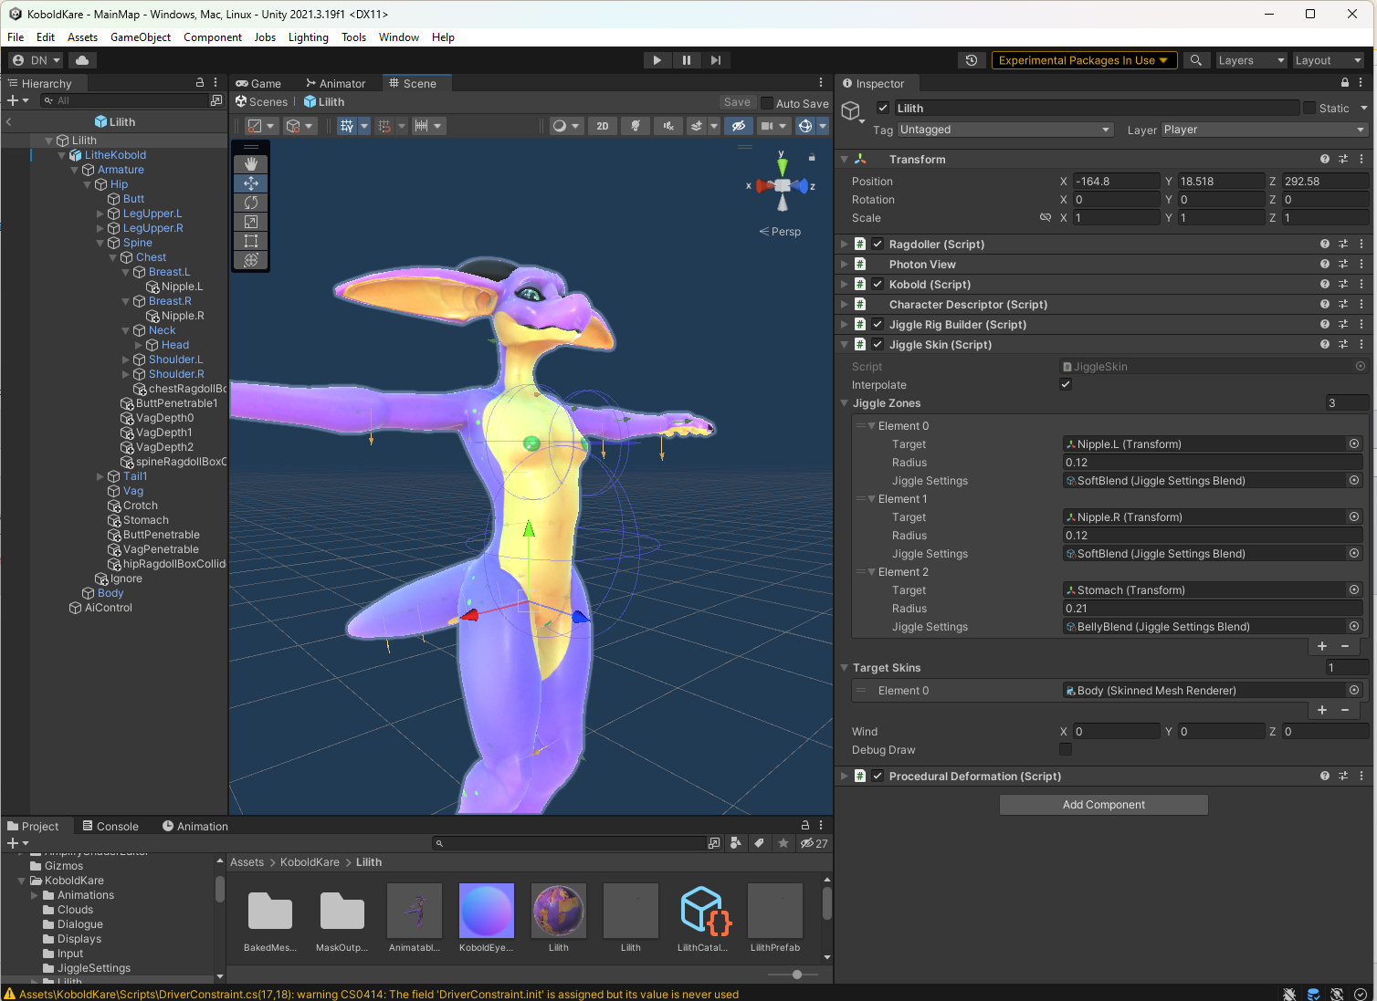
Task: Collapse the Jiggle Zones list
Action: pyautogui.click(x=845, y=403)
